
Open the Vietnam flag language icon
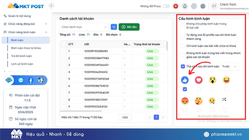[x=176, y=6]
